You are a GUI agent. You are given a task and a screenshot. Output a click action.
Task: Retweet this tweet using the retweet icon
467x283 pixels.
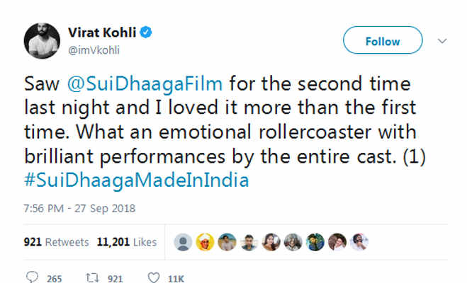click(x=91, y=277)
